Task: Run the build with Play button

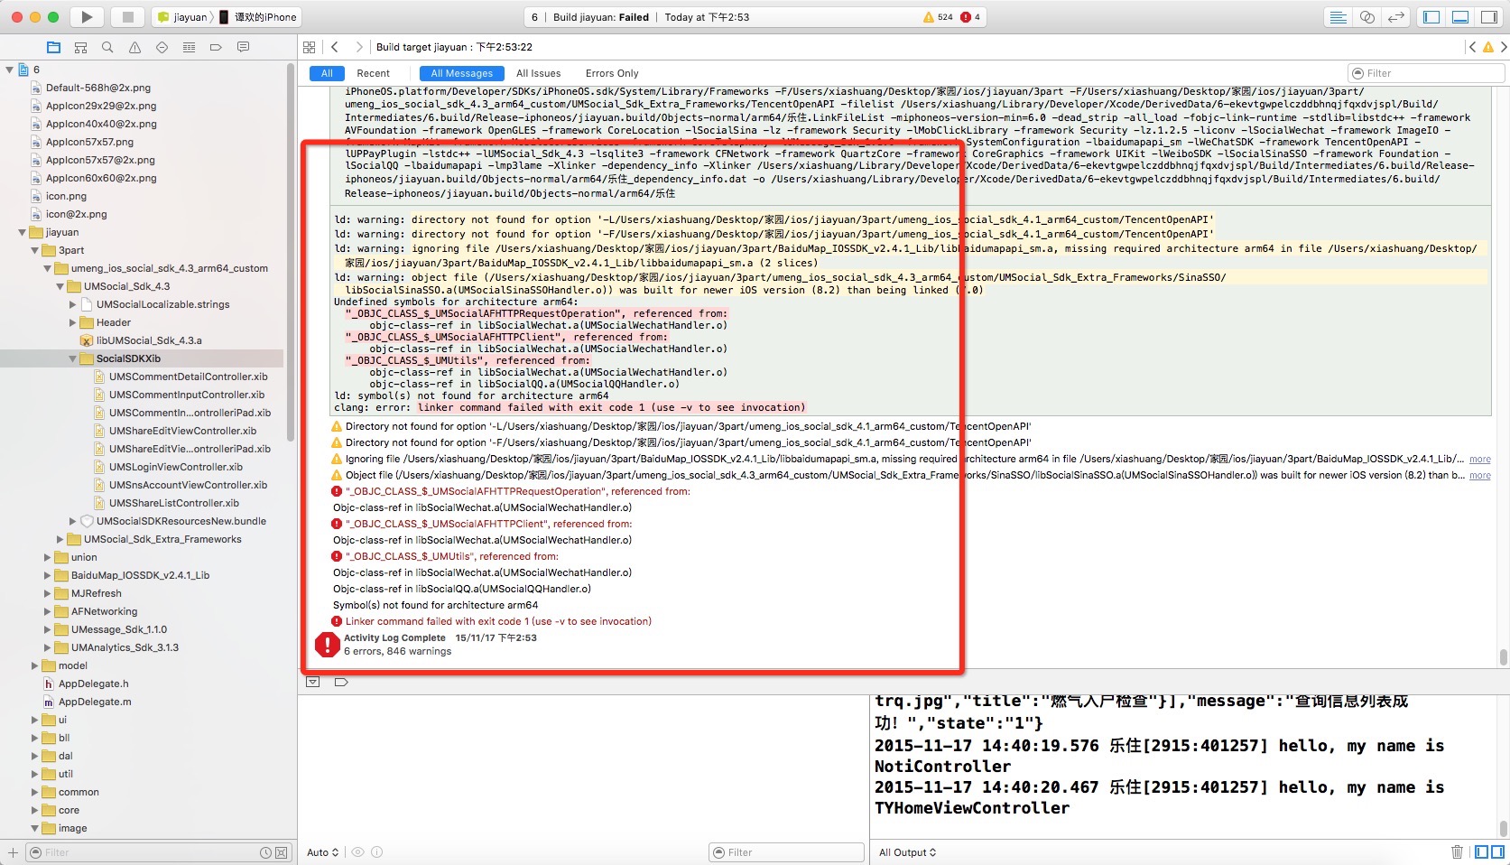Action: click(87, 16)
